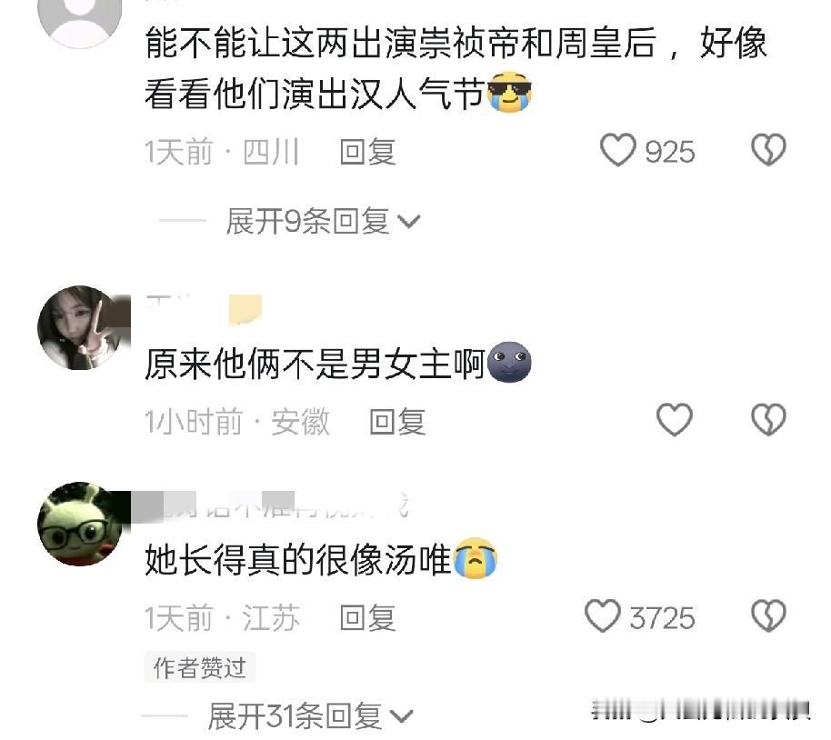Dislike the Sichuan comment via broken heart
The height and width of the screenshot is (740, 831).
(x=768, y=150)
